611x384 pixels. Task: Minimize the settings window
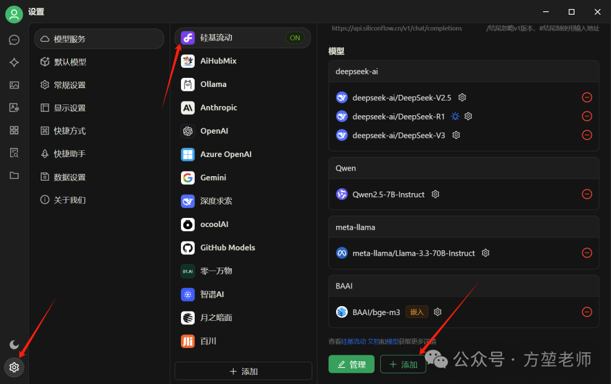click(x=546, y=12)
